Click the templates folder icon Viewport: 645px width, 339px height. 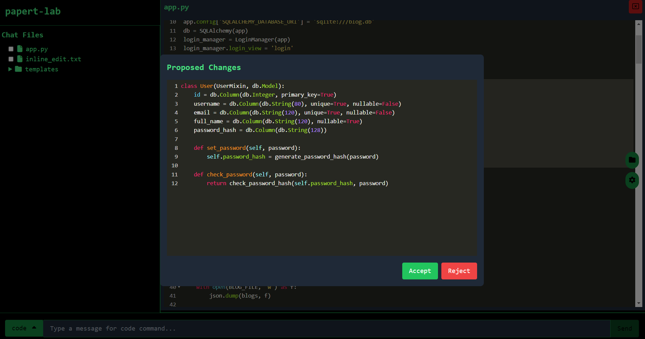click(x=19, y=69)
